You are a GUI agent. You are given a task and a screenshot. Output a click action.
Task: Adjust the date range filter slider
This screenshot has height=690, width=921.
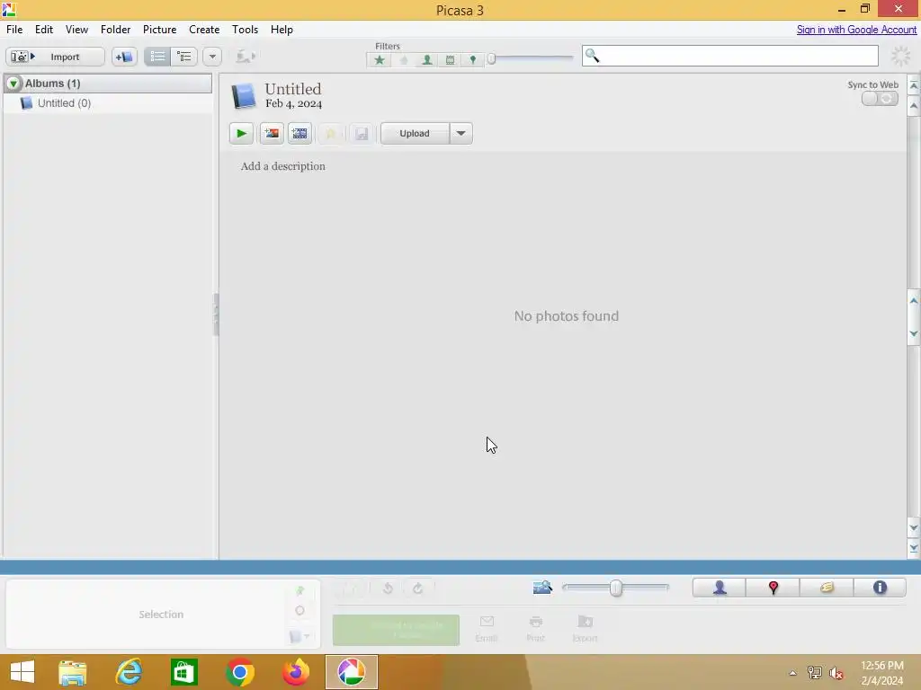coord(492,58)
